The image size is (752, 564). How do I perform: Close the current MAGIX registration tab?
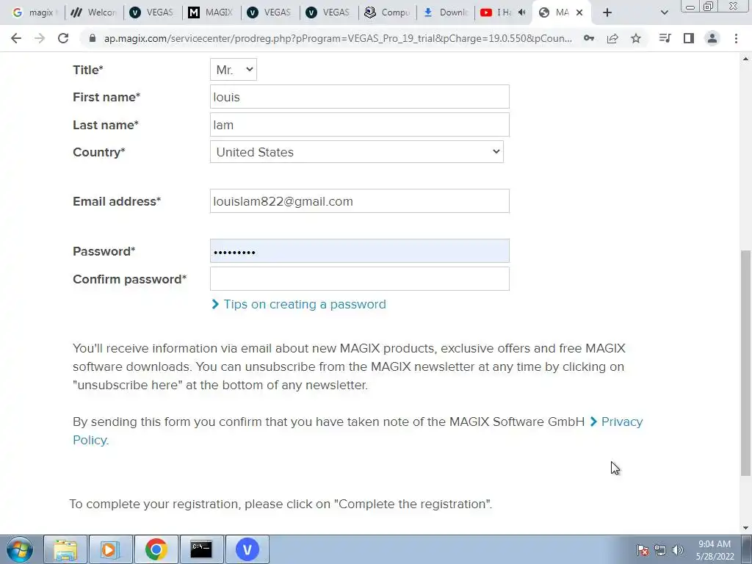click(x=579, y=12)
